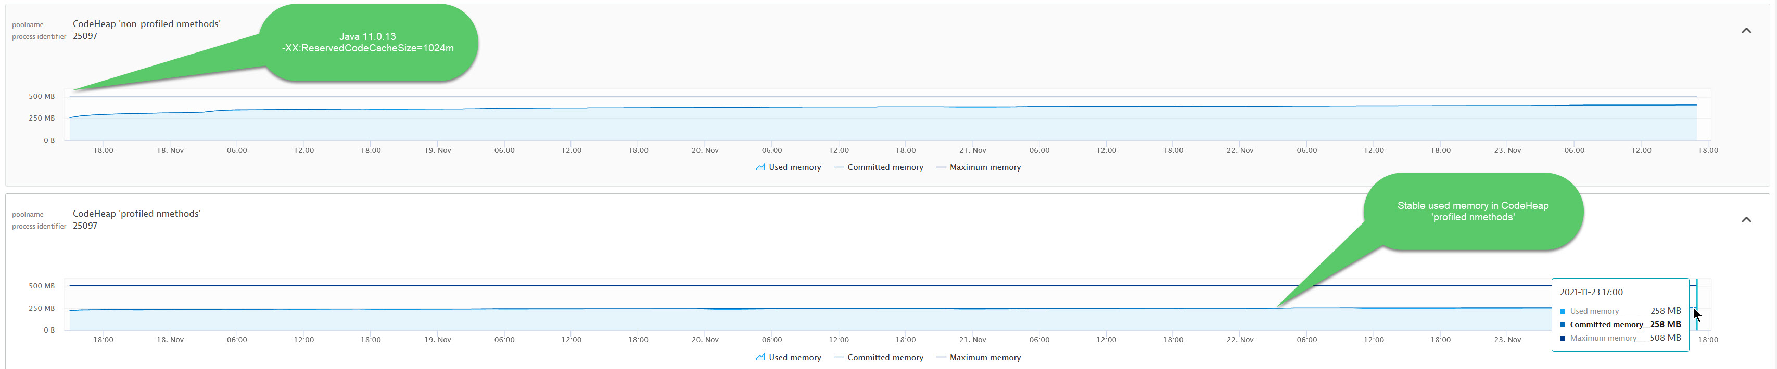The width and height of the screenshot is (1777, 369).
Task: Click 250 MB axis label in top chart
Action: click(42, 118)
